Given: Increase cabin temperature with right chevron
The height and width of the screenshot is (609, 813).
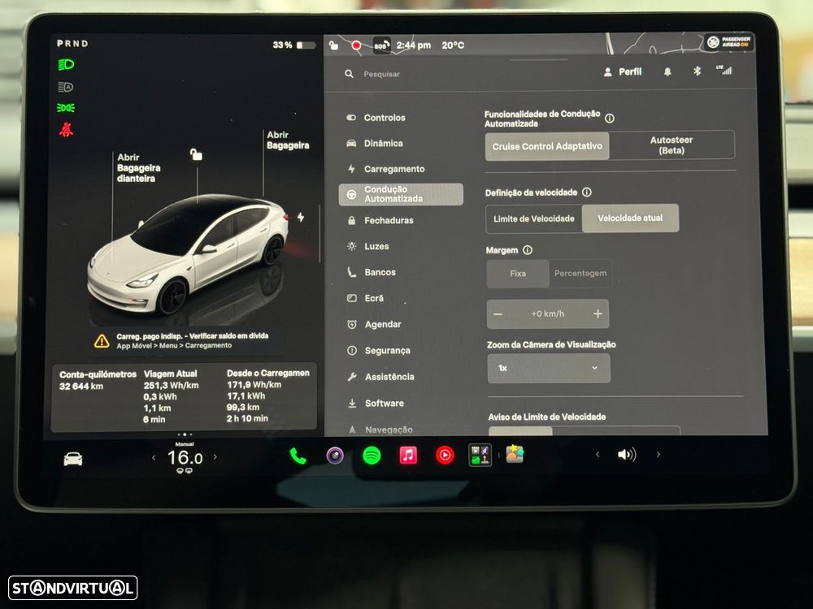Looking at the screenshot, I should point(215,457).
